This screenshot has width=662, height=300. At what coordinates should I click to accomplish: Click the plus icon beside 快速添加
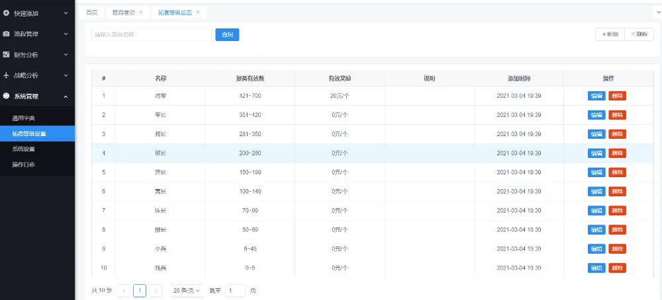pyautogui.click(x=7, y=13)
